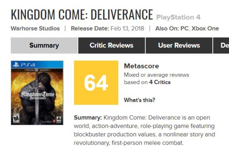The width and height of the screenshot is (229, 168).
Task: Click the Metascore heading
Action: click(141, 66)
